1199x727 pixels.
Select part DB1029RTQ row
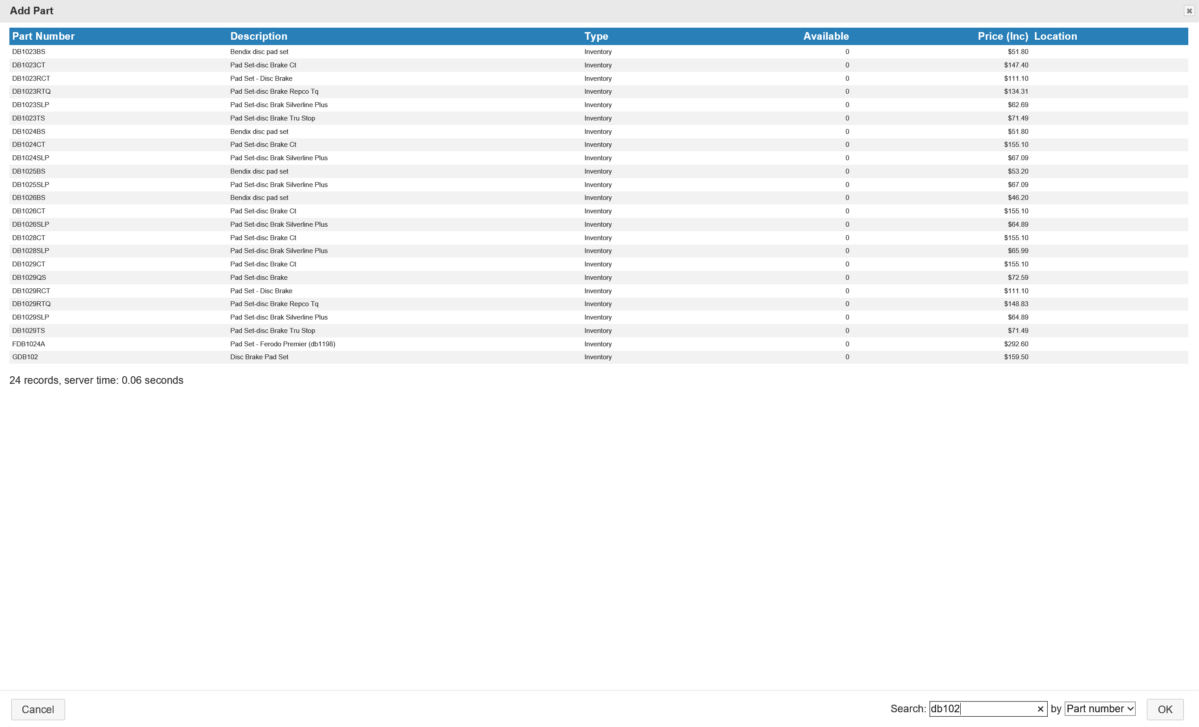[x=598, y=303]
